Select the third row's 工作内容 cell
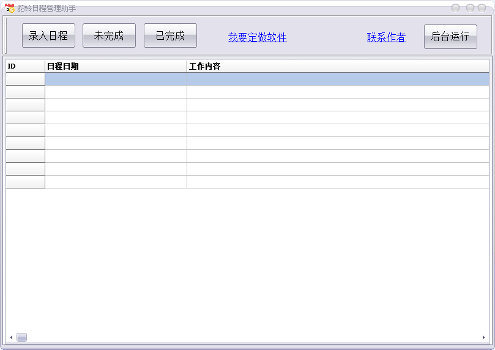 pos(338,105)
